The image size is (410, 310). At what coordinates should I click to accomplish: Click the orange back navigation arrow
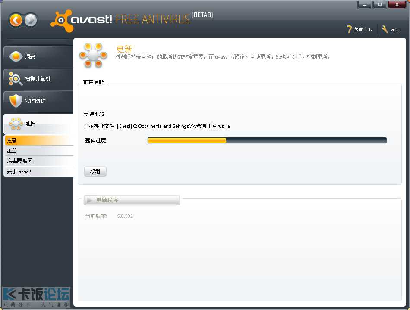coord(16,20)
